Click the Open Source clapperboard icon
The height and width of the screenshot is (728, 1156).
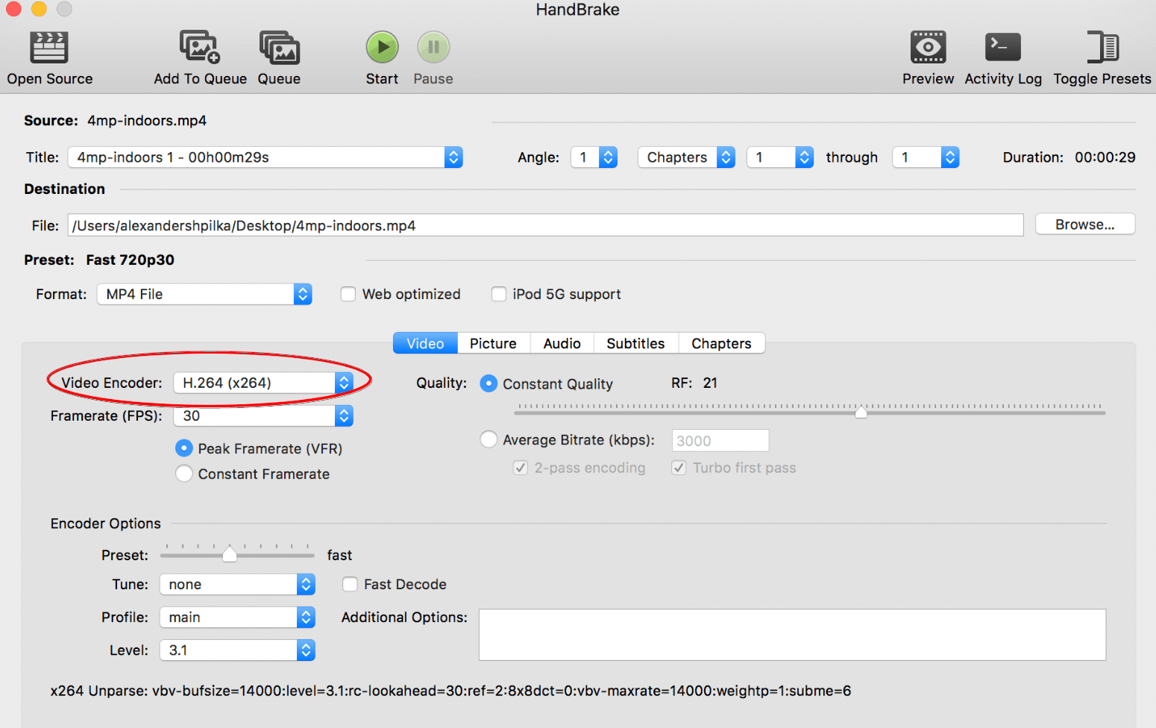[49, 48]
